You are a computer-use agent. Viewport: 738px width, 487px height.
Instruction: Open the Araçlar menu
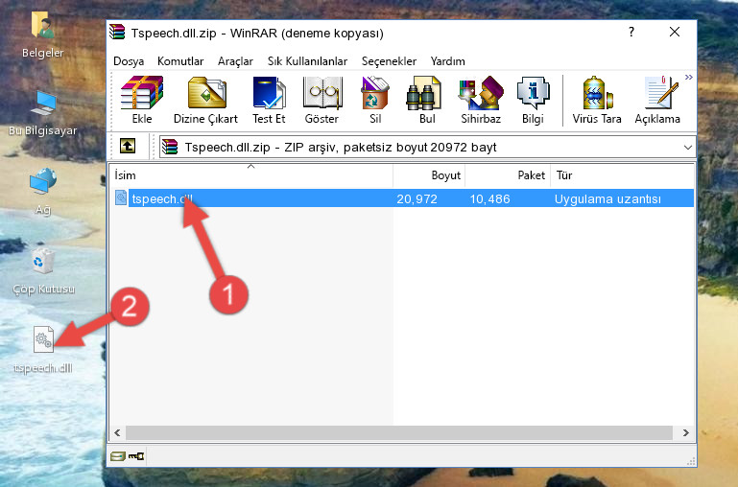(x=235, y=61)
